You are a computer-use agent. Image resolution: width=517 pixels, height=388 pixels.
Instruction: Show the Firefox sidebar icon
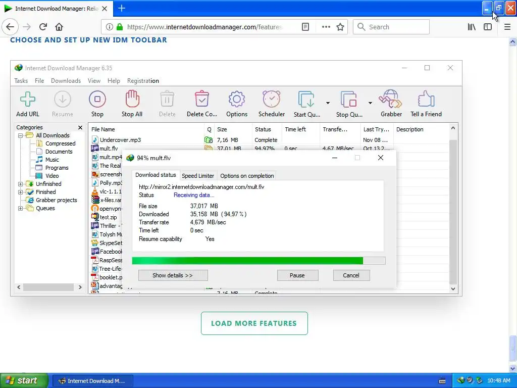(488, 27)
